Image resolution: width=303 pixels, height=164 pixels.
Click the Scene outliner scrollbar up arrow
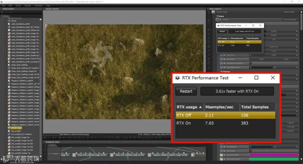(41, 19)
